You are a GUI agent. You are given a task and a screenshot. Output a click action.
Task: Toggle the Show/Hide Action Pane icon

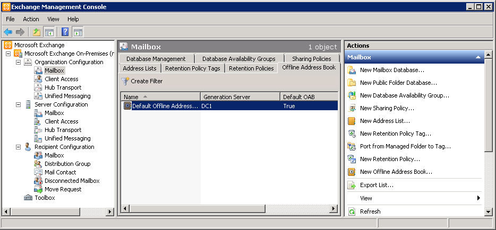78,32
